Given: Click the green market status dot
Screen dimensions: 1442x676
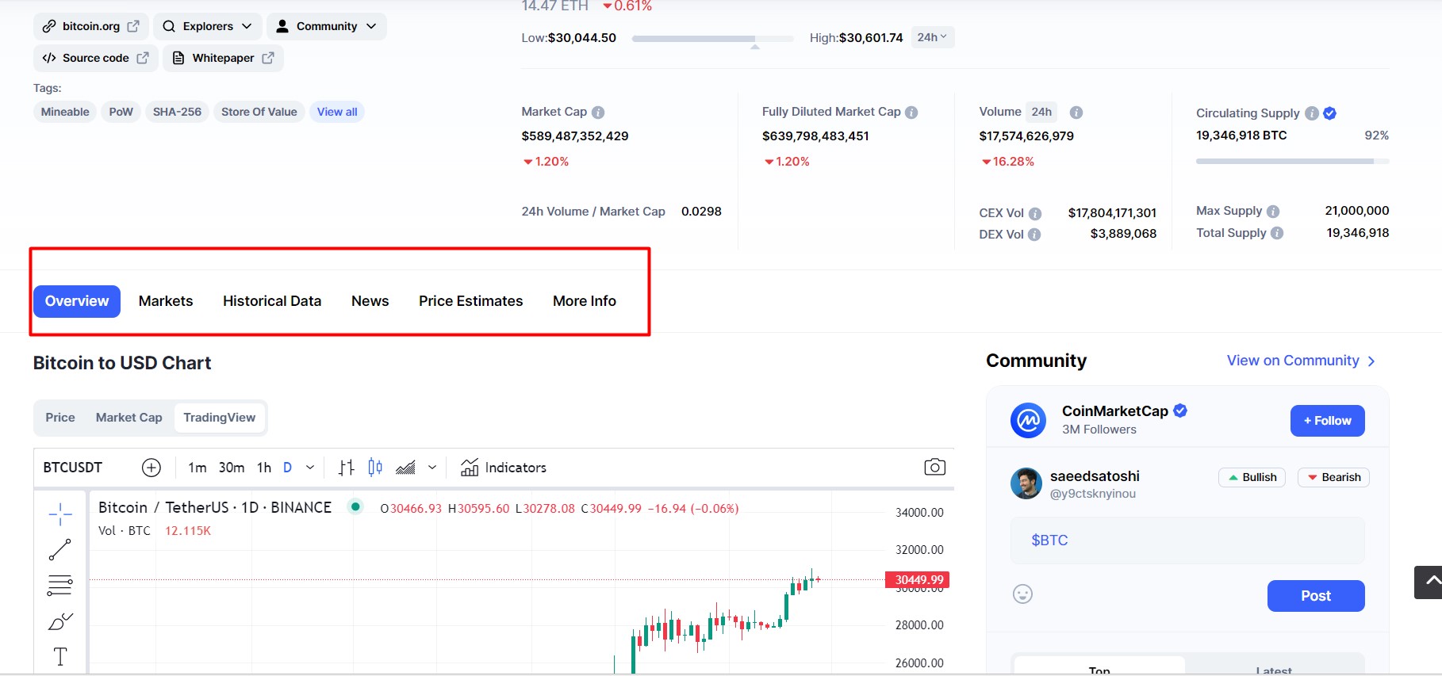Looking at the screenshot, I should pyautogui.click(x=355, y=506).
